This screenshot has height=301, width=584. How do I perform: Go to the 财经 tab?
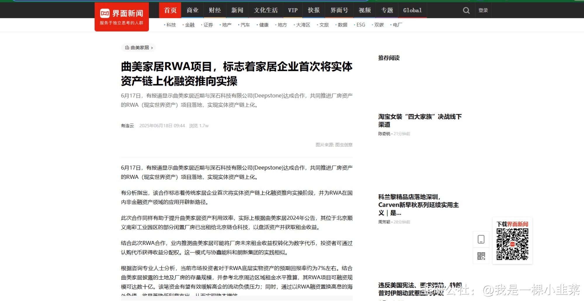(x=215, y=10)
